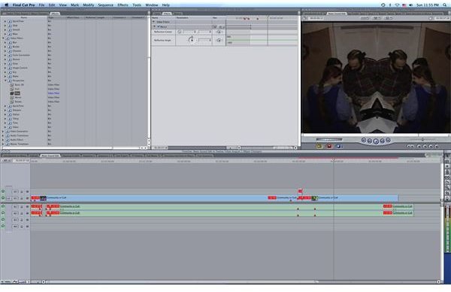Expand the Audio Transitions bin
The height and width of the screenshot is (292, 451).
point(3,135)
